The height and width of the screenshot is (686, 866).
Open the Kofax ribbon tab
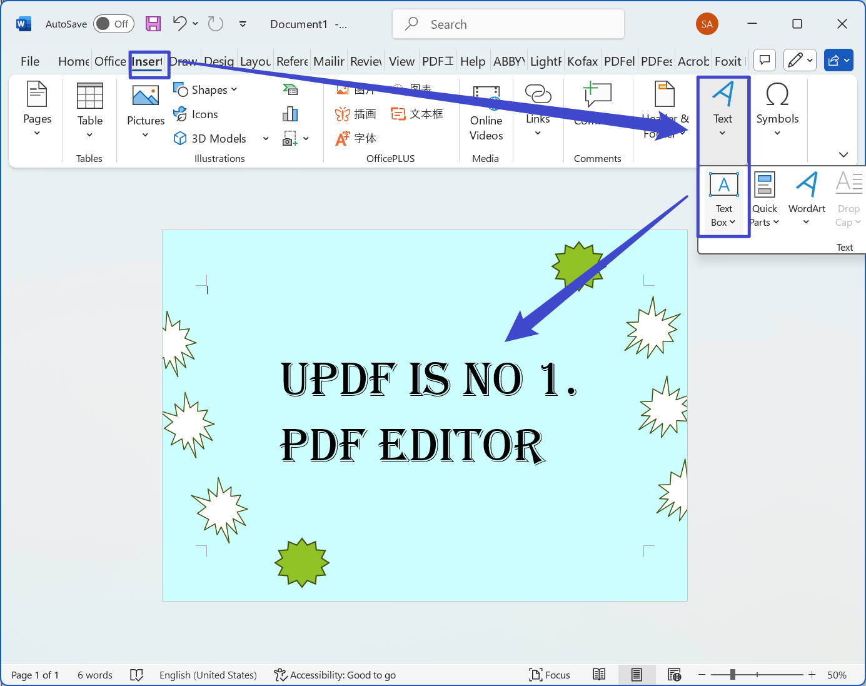[582, 61]
